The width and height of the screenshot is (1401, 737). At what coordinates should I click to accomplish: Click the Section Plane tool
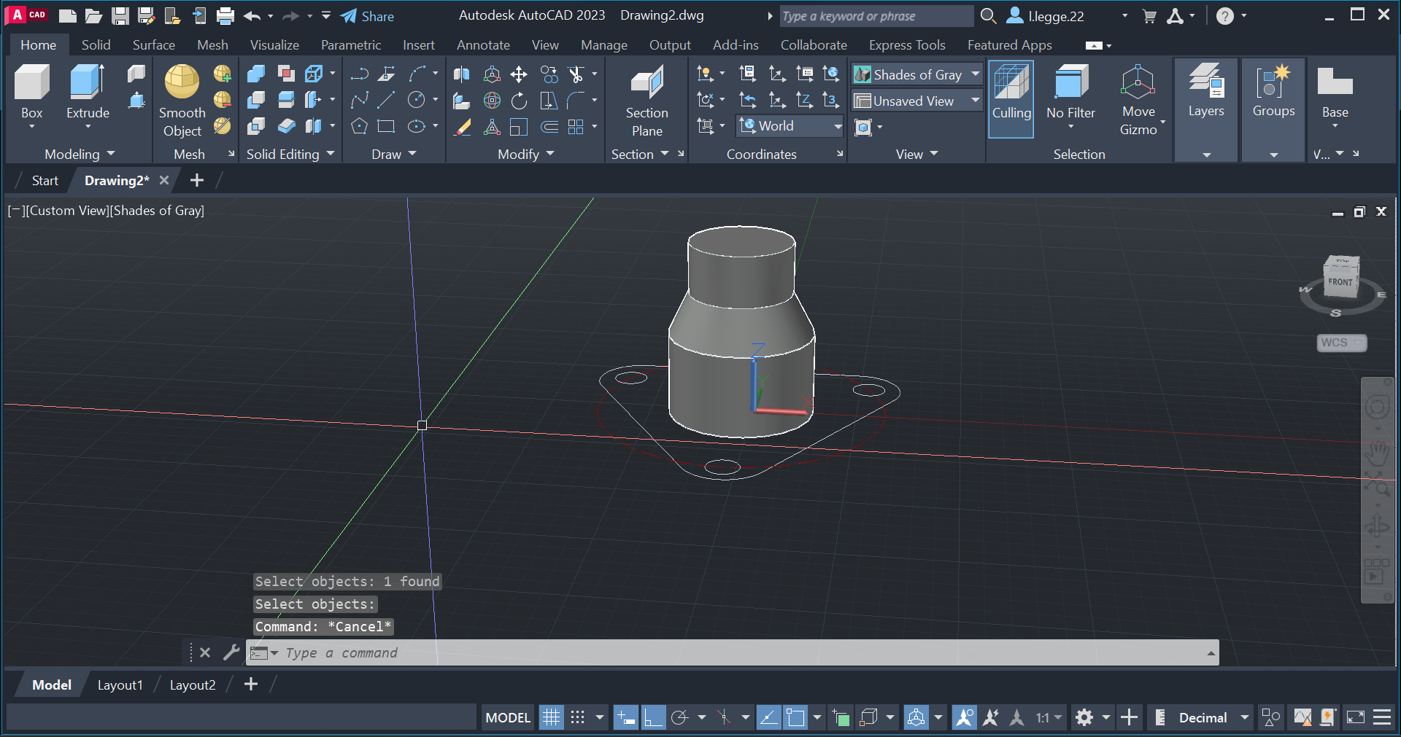tap(647, 100)
